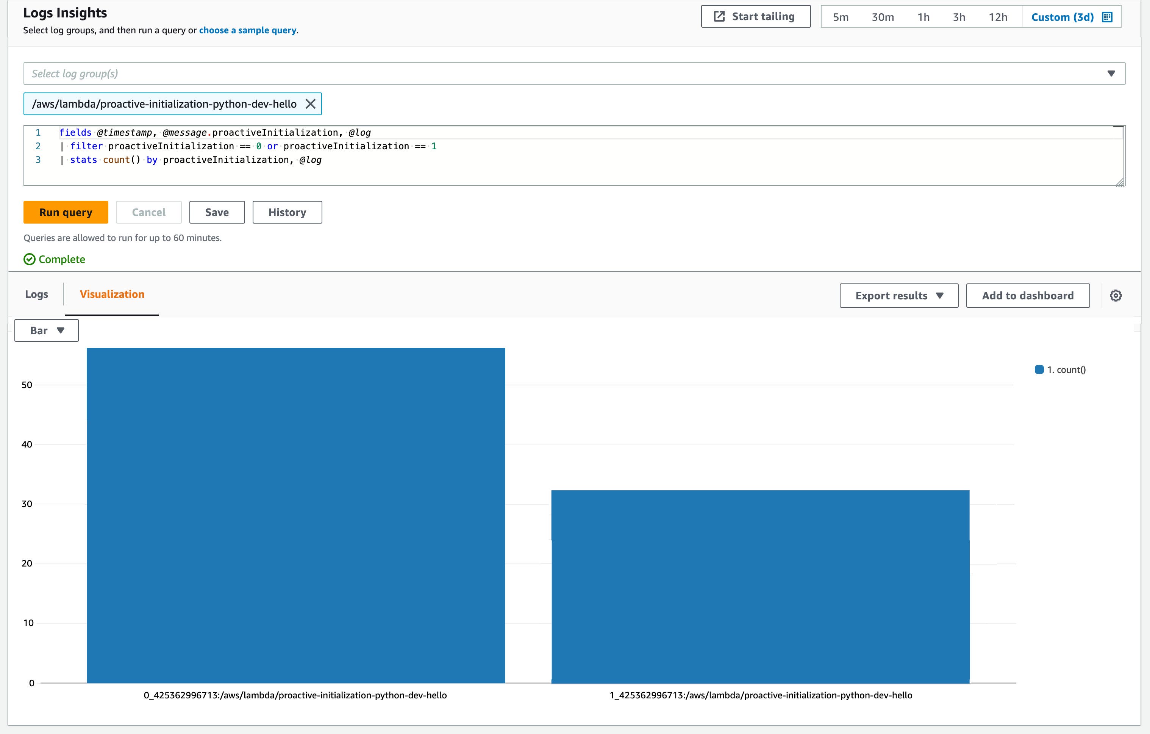Expand the Export results dropdown
The width and height of the screenshot is (1150, 734).
(898, 295)
